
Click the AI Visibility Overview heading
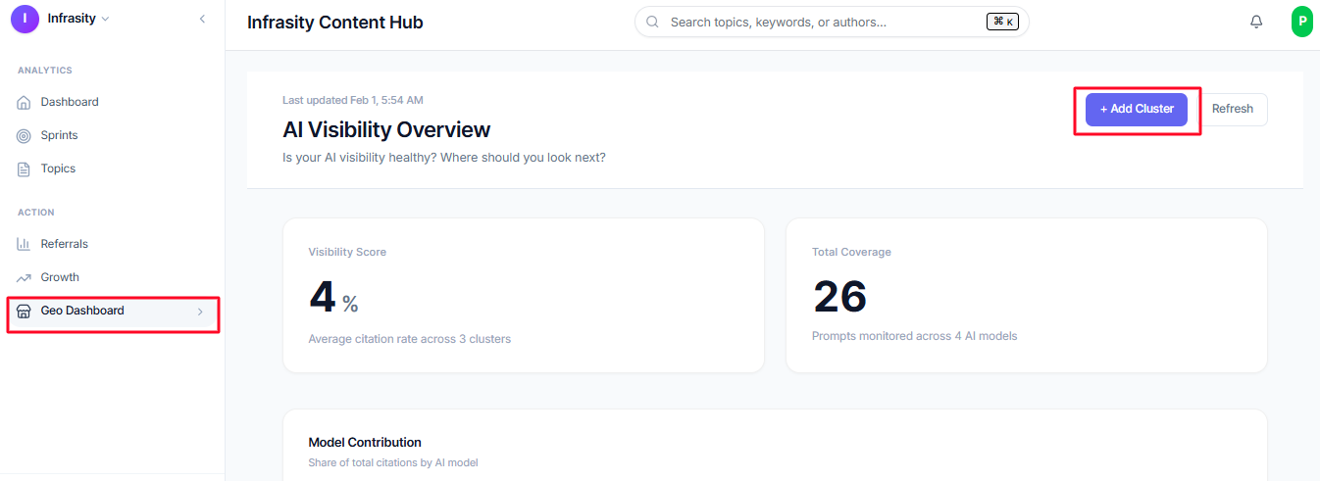(386, 129)
